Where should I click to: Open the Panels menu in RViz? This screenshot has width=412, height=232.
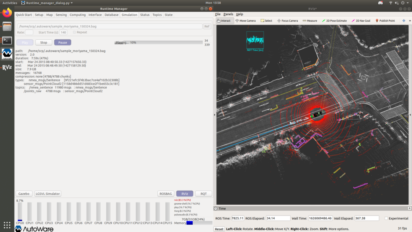tap(228, 14)
